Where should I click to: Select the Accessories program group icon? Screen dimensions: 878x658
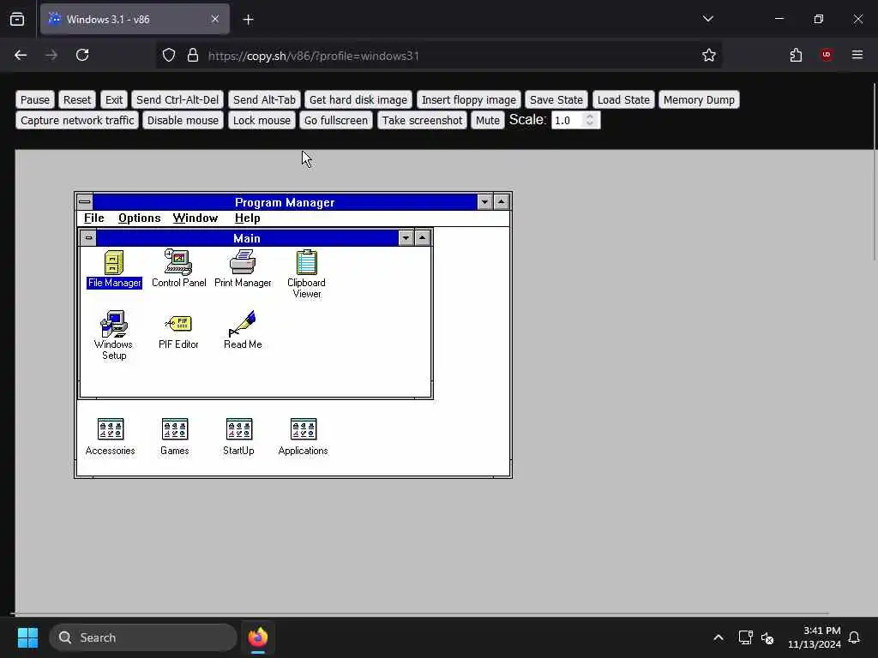(111, 437)
